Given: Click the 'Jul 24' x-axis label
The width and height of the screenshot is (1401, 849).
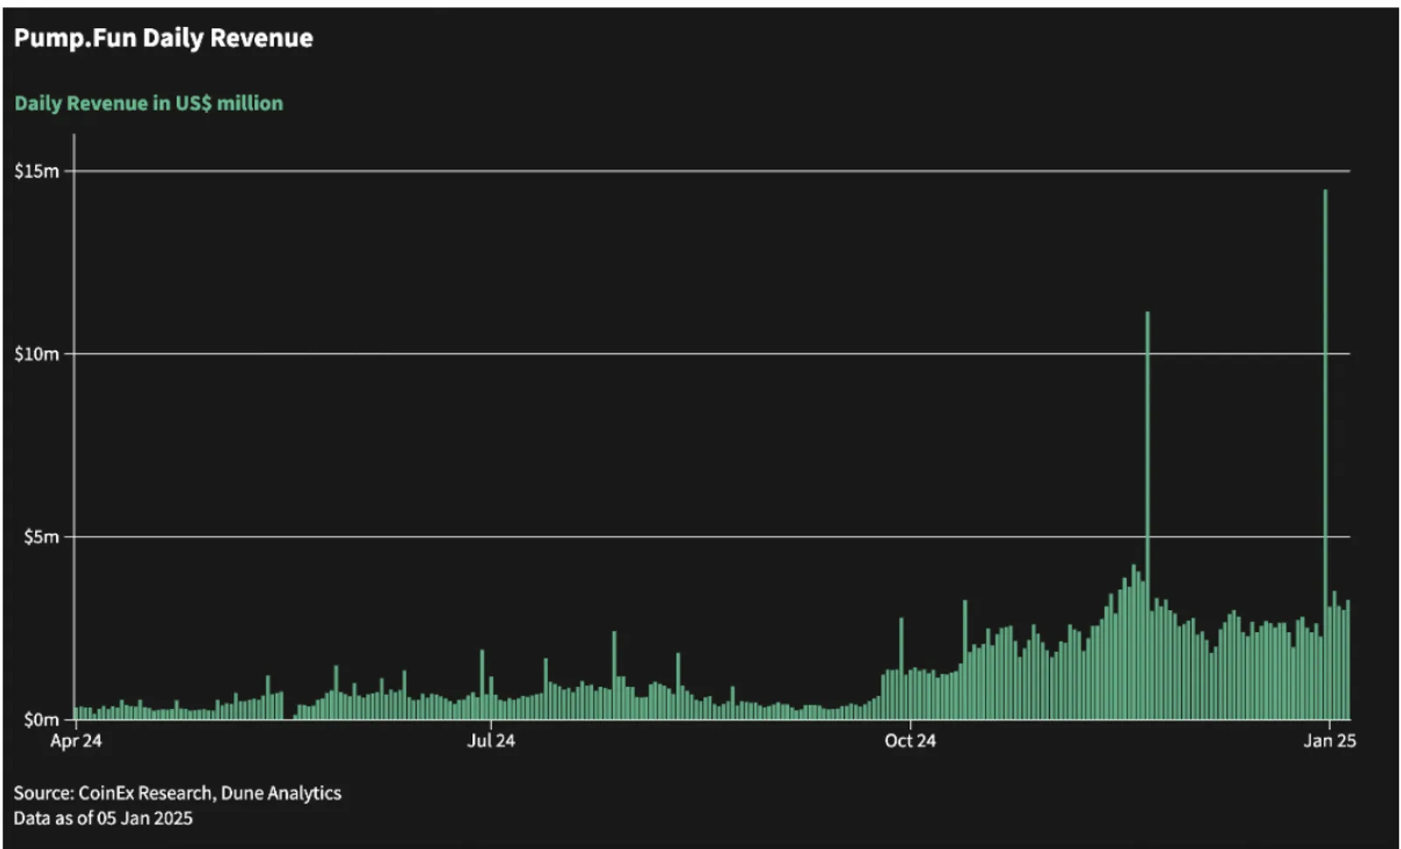Looking at the screenshot, I should tap(491, 740).
